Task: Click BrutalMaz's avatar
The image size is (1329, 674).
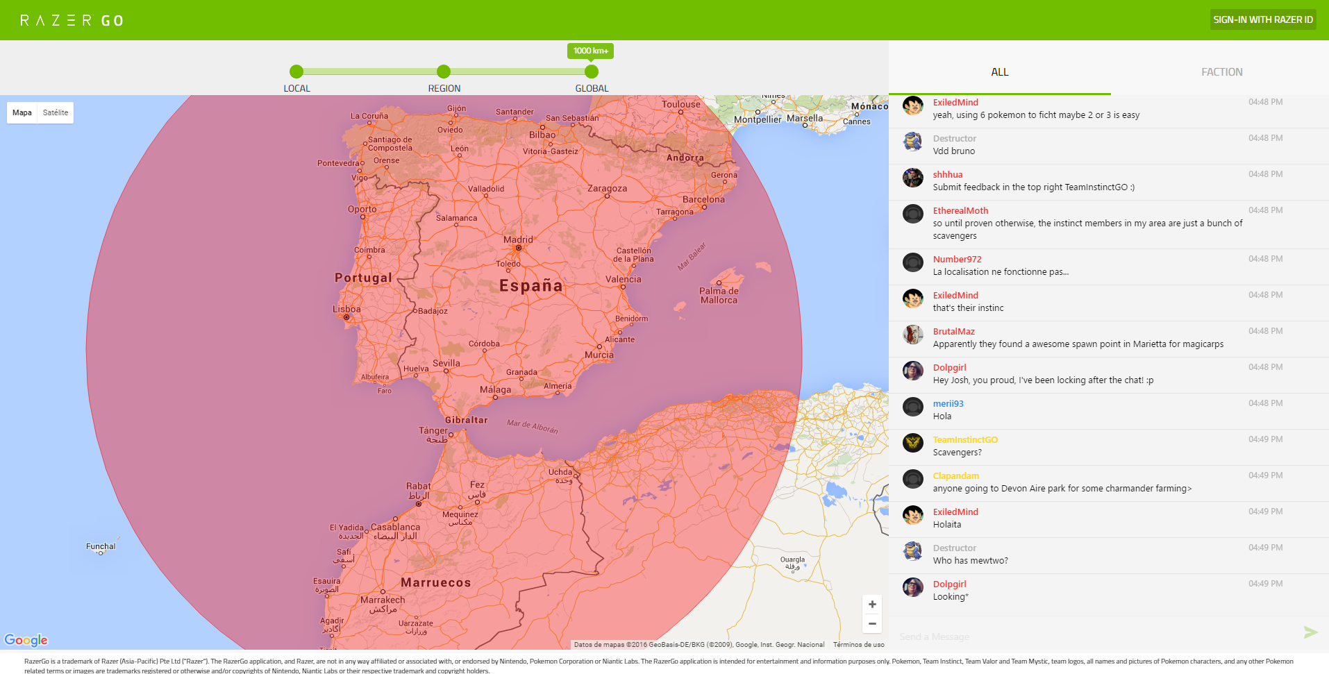Action: tap(913, 335)
